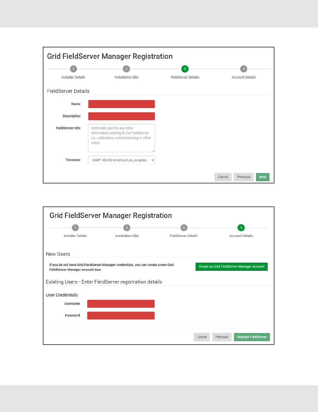This screenshot has height=412, width=318.
Task: Select Account Details step label in lower form
Action: tap(241, 236)
